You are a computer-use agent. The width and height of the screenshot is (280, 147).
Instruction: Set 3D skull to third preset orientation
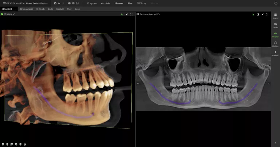(12, 144)
